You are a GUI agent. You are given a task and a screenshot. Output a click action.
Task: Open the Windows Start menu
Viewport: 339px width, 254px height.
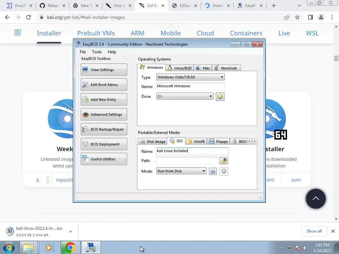9,247
